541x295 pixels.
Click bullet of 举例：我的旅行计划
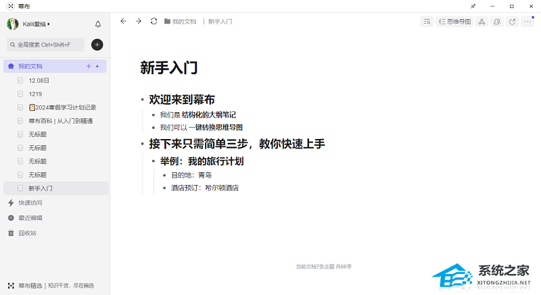click(154, 161)
